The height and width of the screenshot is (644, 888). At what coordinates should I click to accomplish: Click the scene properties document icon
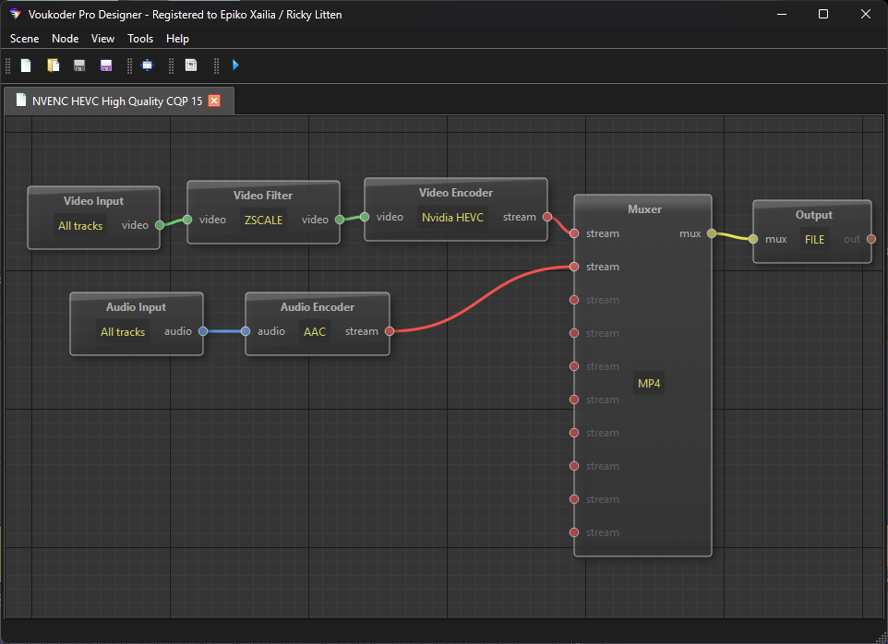pyautogui.click(x=191, y=66)
